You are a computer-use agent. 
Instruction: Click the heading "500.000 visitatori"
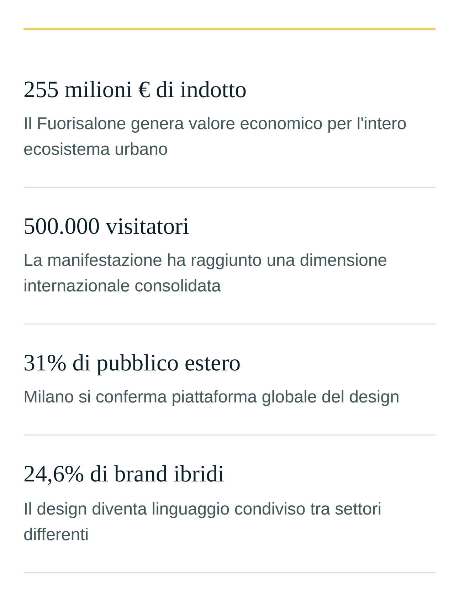(x=106, y=226)
